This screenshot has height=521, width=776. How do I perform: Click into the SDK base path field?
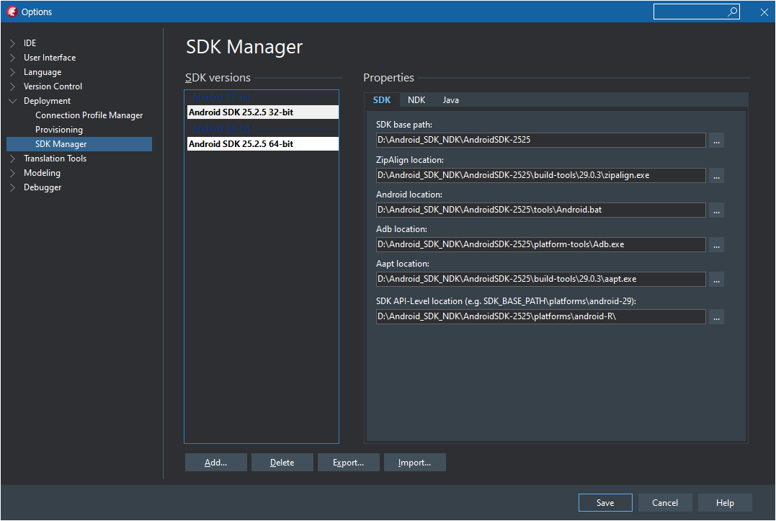tap(541, 140)
